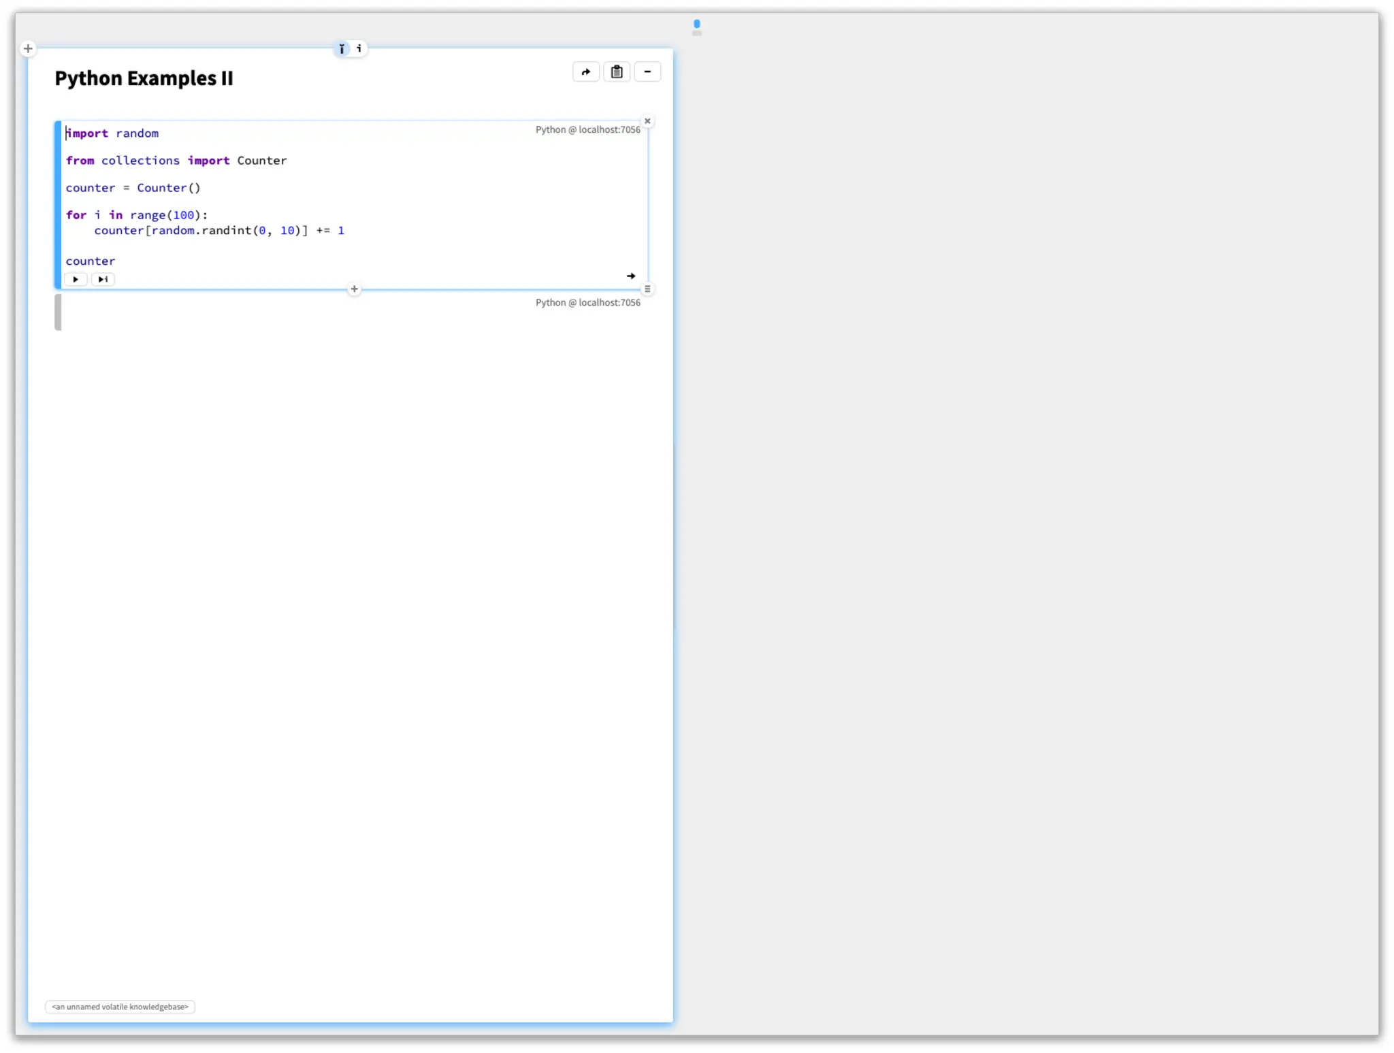Click the 'Python Examples II' page title
1394x1053 pixels.
(x=144, y=79)
